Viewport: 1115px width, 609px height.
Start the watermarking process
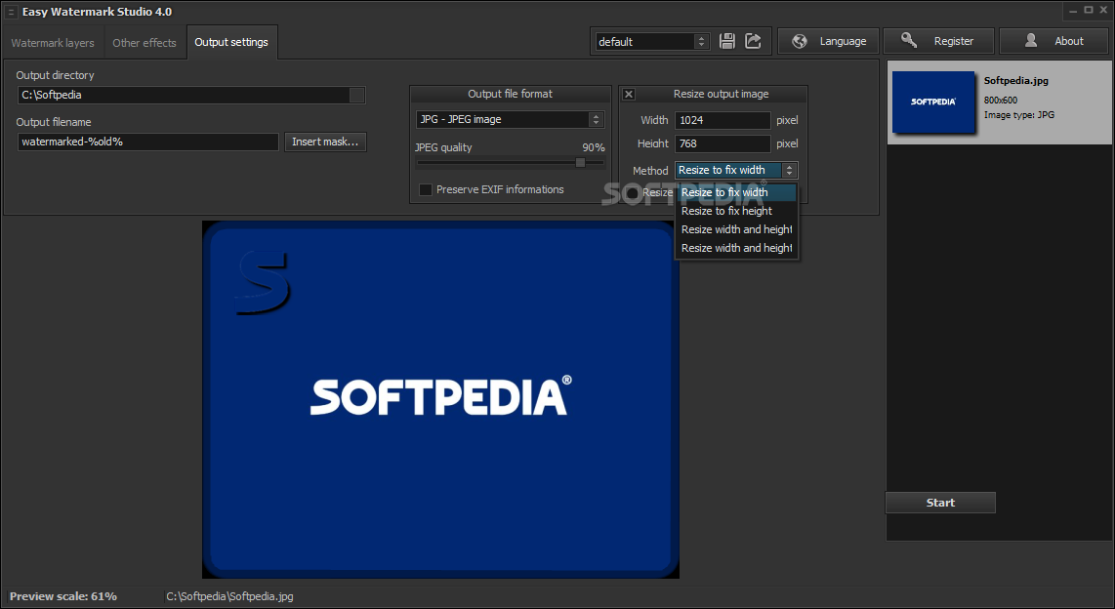tap(940, 503)
